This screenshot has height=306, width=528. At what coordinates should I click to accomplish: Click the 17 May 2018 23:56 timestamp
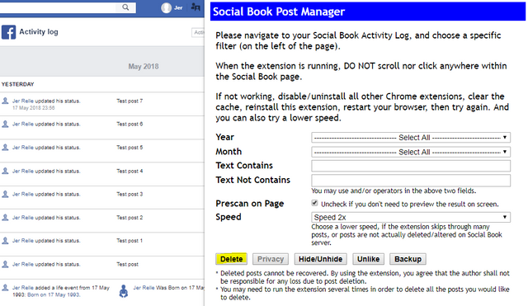point(33,108)
